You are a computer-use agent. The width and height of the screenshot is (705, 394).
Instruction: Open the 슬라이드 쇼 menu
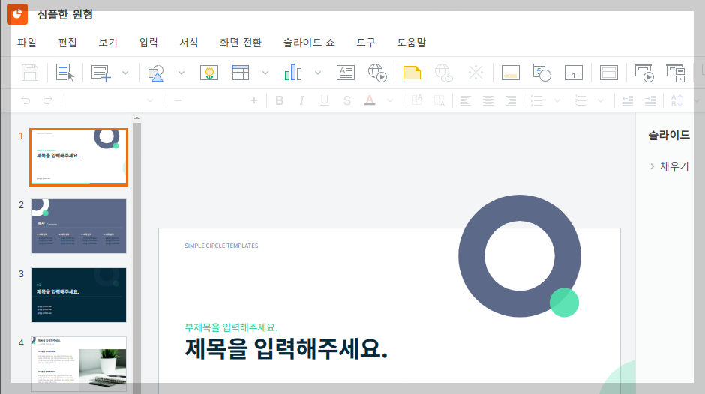pos(309,42)
